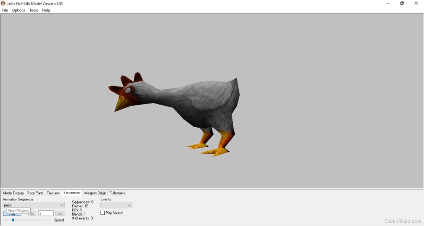
Task: Switch to the Model Display tab
Action: click(13, 193)
